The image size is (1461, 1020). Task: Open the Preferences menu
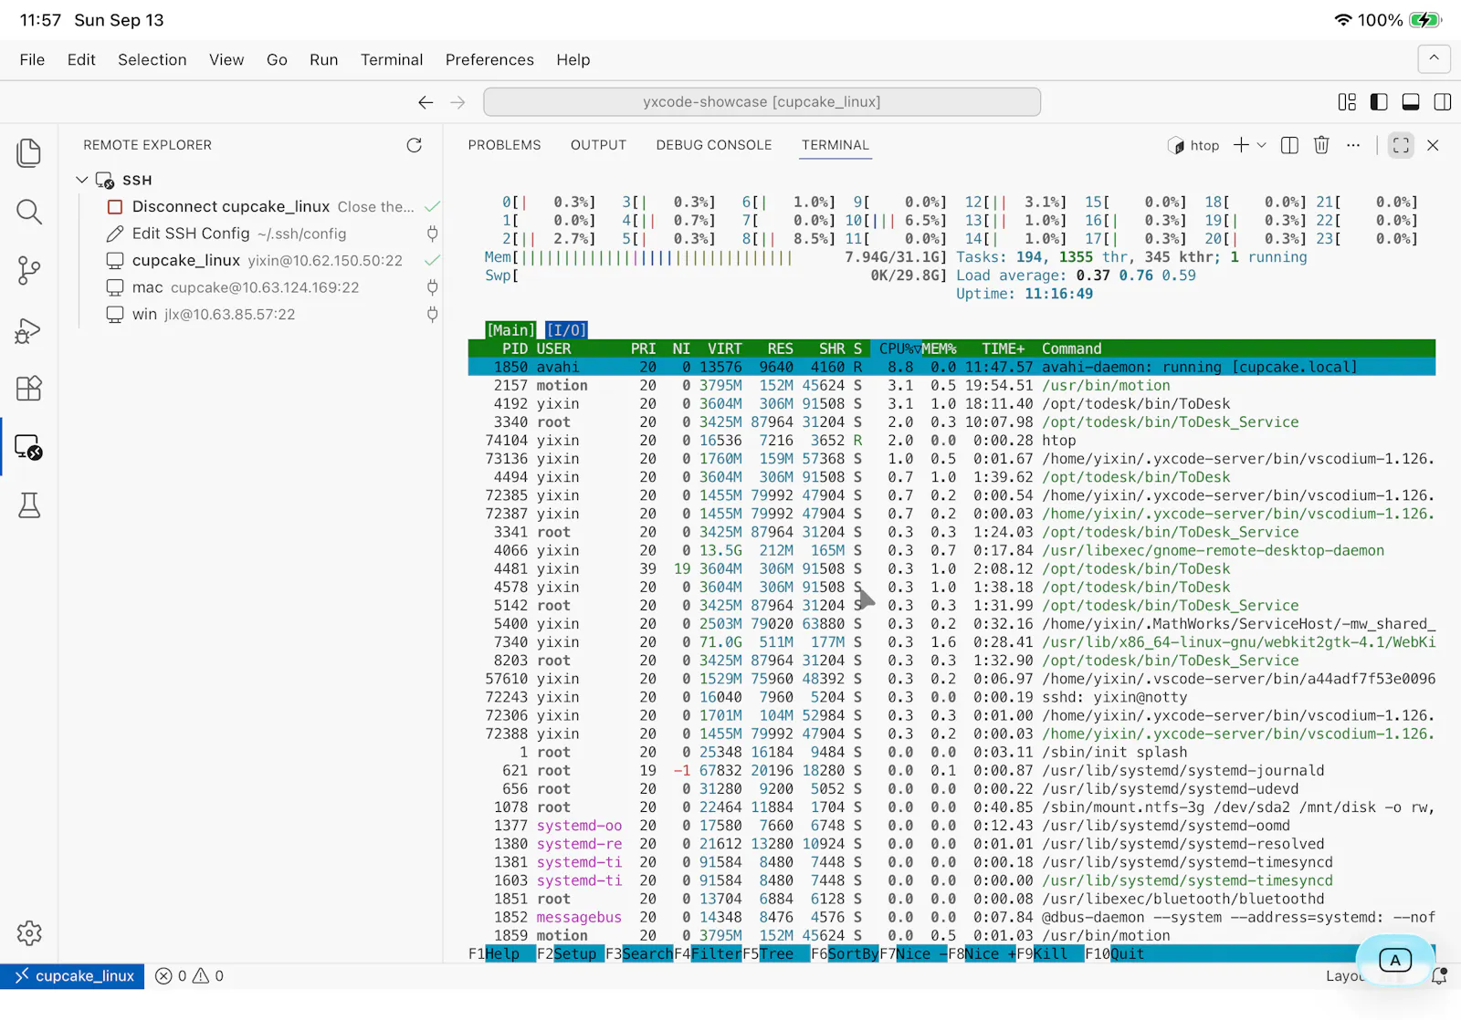489,59
